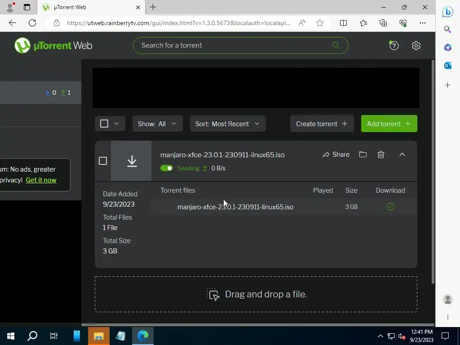Add this page to favorites star

tap(320, 23)
